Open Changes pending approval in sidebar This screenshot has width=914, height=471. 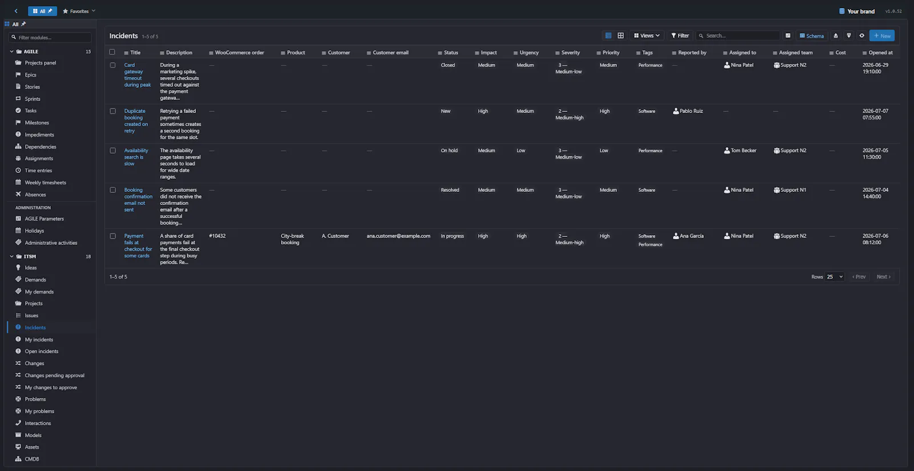pos(54,376)
